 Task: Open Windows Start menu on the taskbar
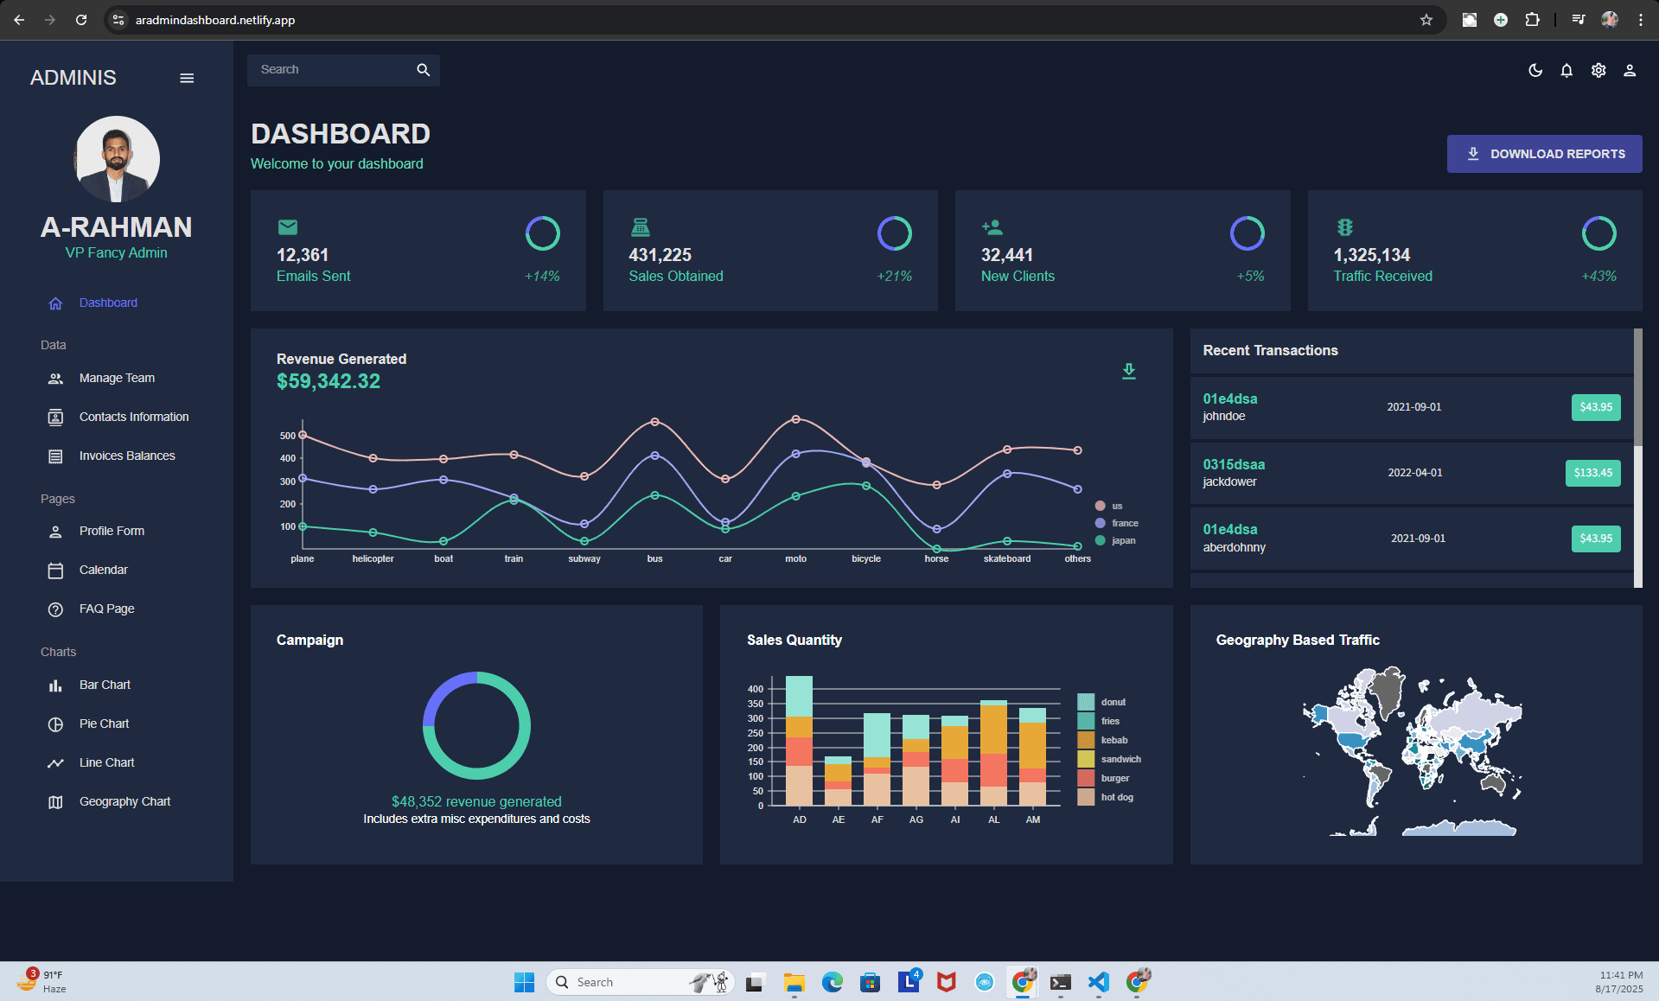pos(524,982)
